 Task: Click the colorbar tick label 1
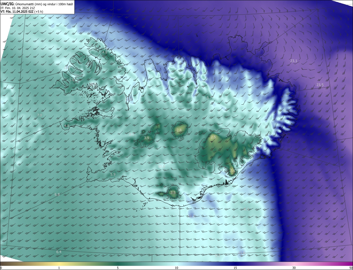click(x=59, y=268)
